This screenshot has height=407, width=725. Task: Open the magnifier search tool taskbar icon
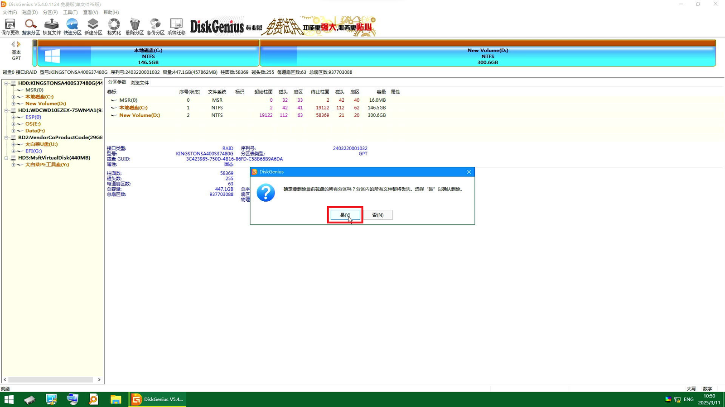click(94, 399)
